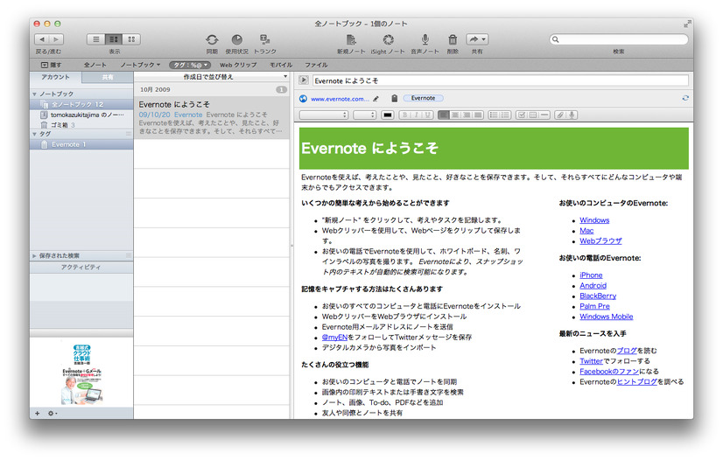Switch to list view in the 表示 control
Viewport: 723px width, 460px height.
(x=96, y=39)
